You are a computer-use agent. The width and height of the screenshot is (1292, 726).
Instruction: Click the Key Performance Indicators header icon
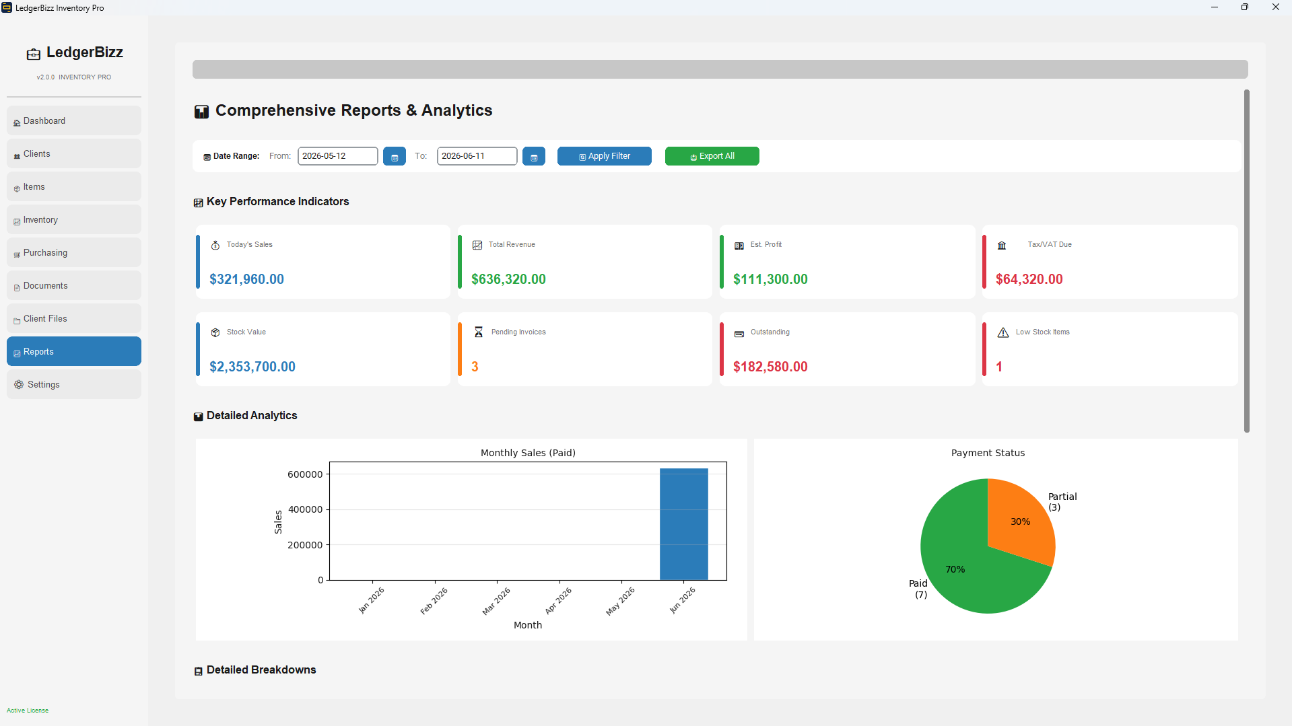click(199, 203)
